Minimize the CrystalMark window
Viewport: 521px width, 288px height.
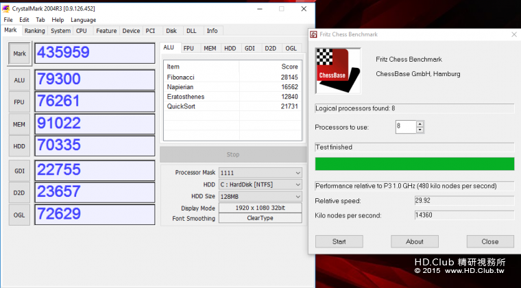click(260, 9)
